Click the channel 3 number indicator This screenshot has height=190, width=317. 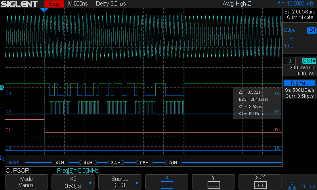290,61
